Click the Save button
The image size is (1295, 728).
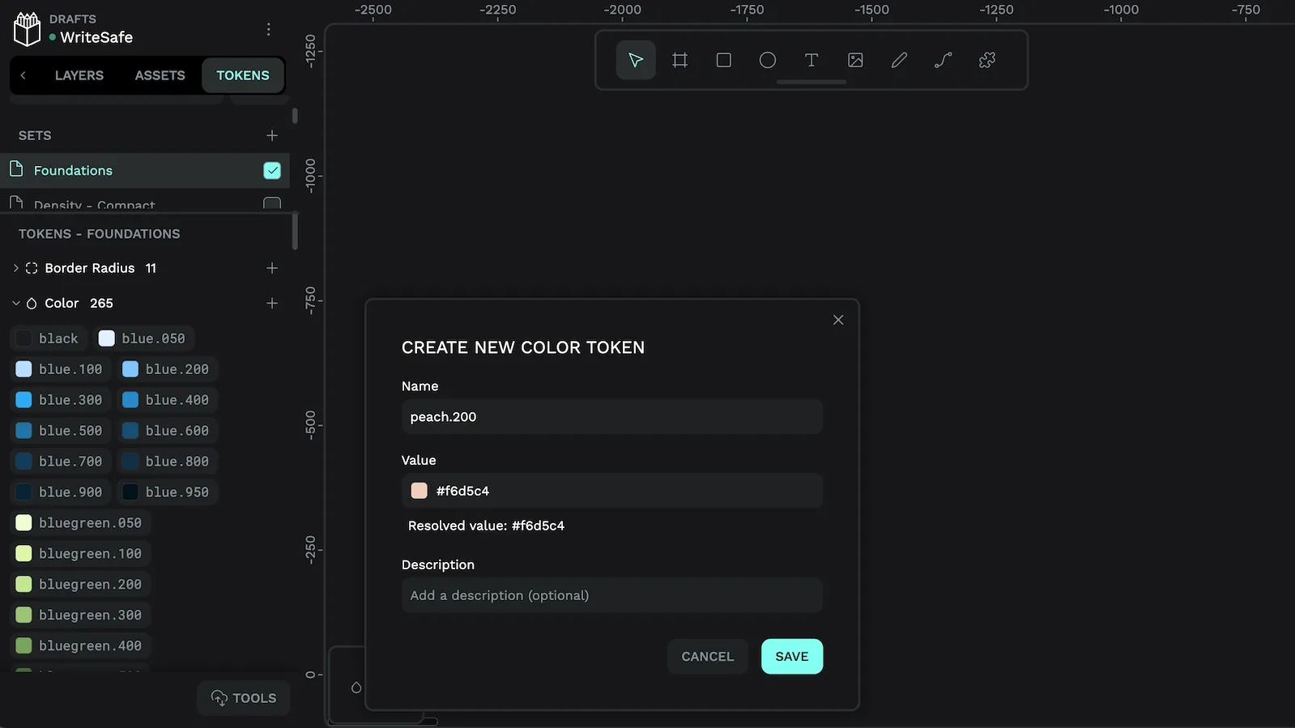click(792, 657)
